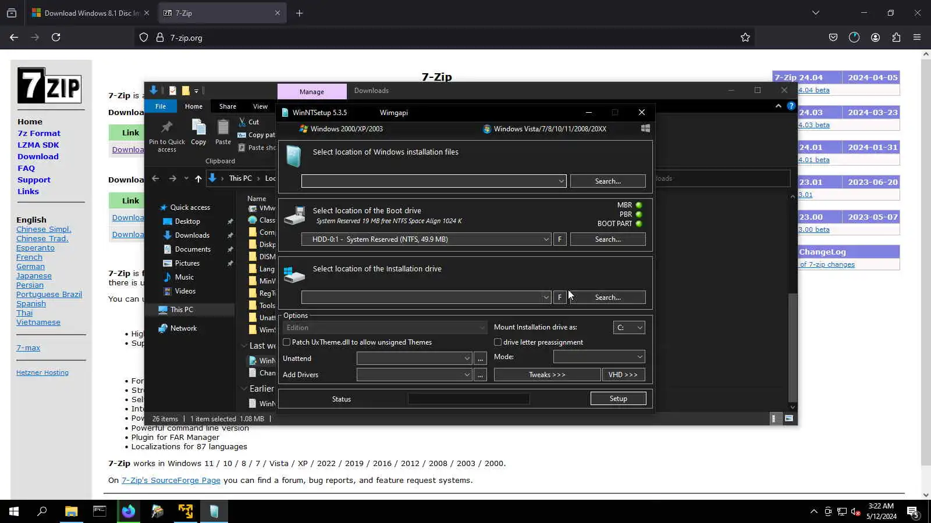This screenshot has height=523, width=931.
Task: Go back in File Explorer navigation
Action: [155, 178]
